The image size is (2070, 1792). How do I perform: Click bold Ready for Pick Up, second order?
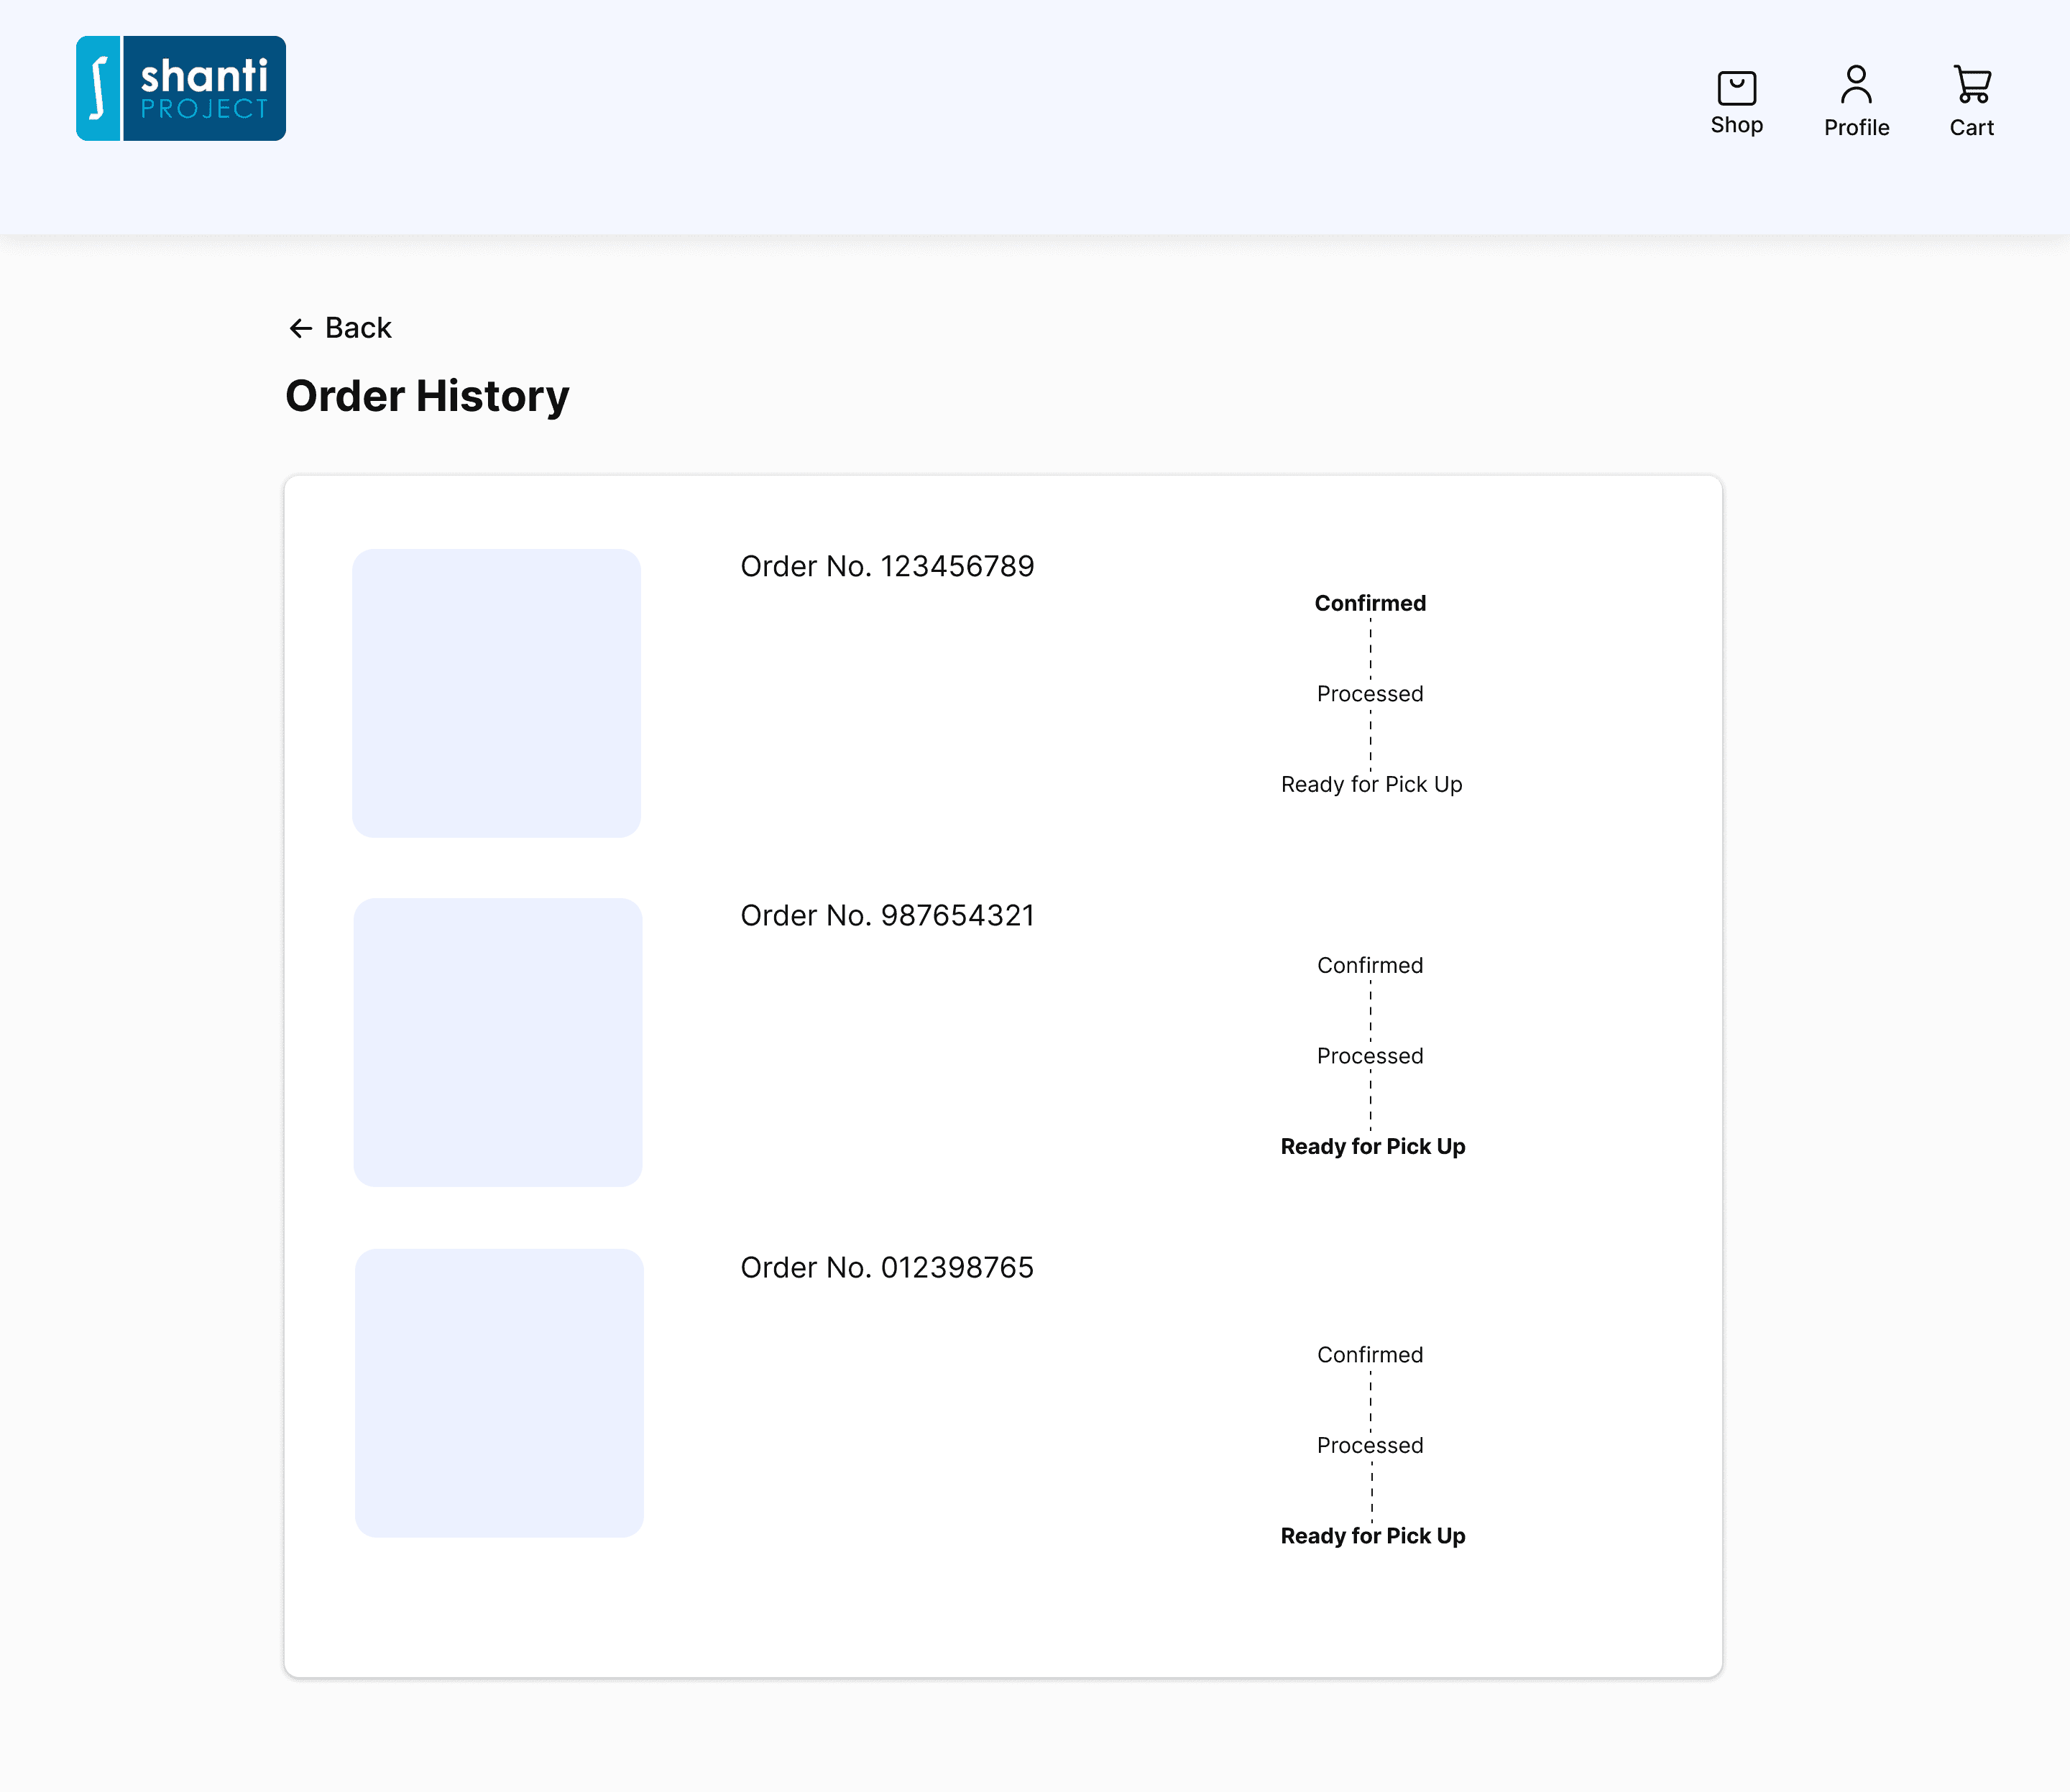(x=1371, y=1147)
